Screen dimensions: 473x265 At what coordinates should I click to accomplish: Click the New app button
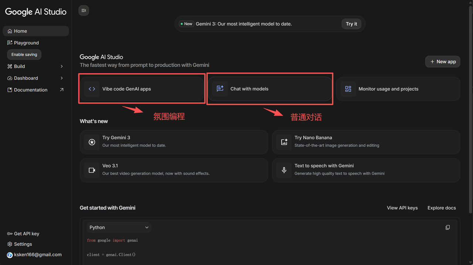[x=443, y=62]
